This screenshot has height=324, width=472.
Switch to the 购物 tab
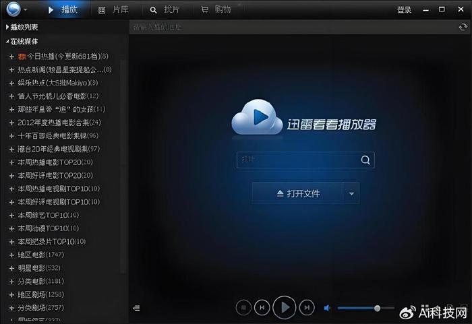(x=216, y=9)
